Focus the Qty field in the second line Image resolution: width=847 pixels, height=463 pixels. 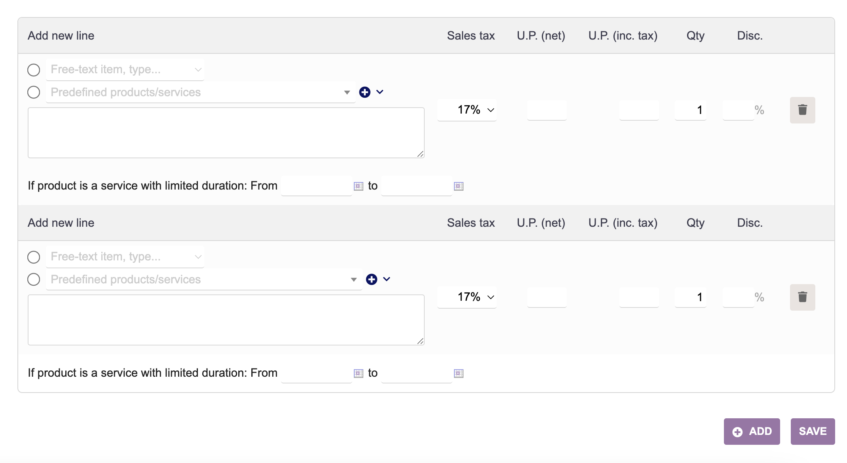tap(691, 297)
